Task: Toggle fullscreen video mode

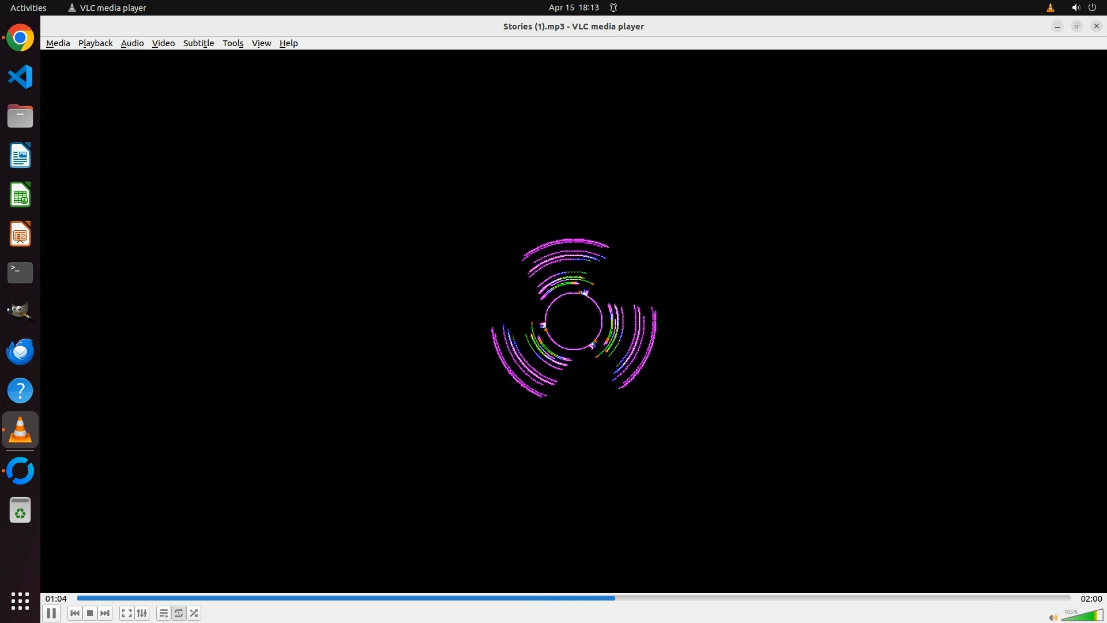Action: (x=126, y=613)
